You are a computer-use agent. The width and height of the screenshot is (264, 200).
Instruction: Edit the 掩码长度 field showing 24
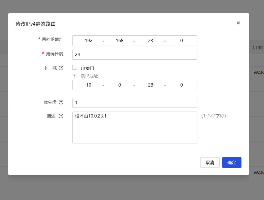pos(135,55)
